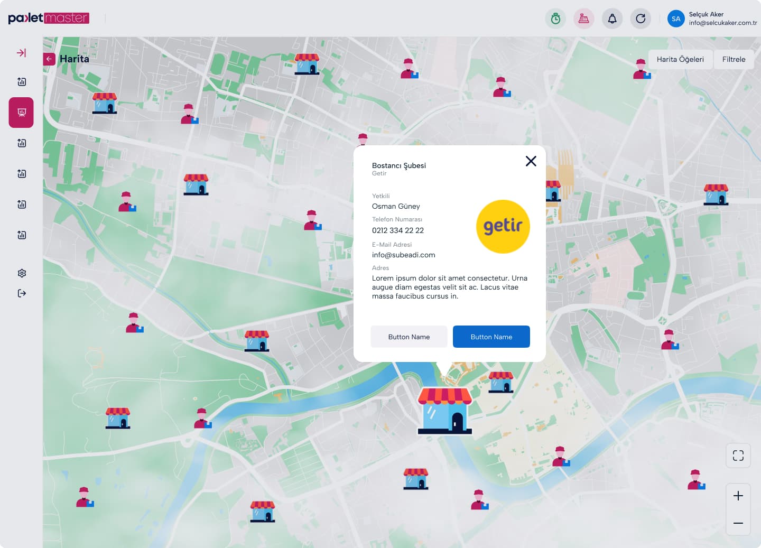The height and width of the screenshot is (548, 761).
Task: Select the shop marker directly below the Harita title
Action: click(105, 103)
